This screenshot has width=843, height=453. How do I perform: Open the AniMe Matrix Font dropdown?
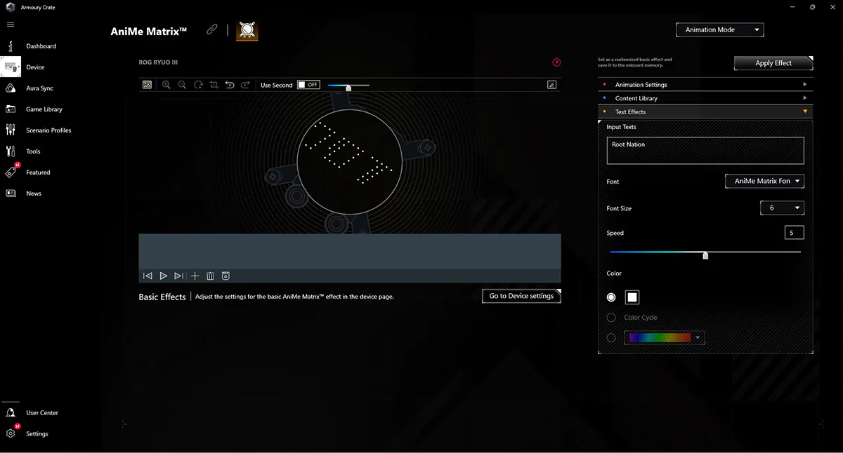coord(764,181)
